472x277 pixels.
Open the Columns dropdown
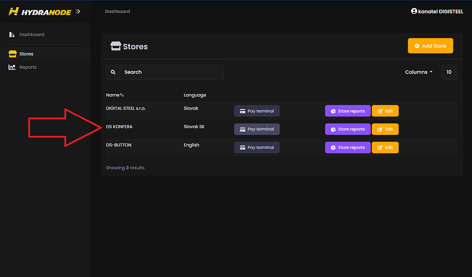click(419, 72)
